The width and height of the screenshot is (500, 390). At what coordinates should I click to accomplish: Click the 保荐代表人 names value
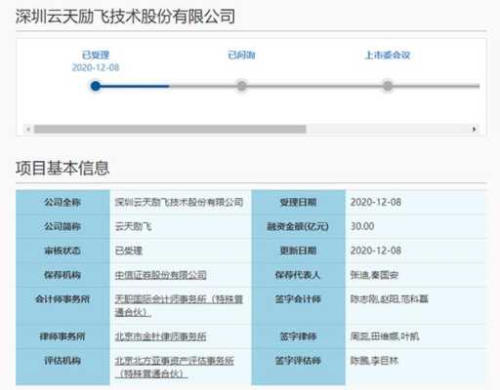374,275
